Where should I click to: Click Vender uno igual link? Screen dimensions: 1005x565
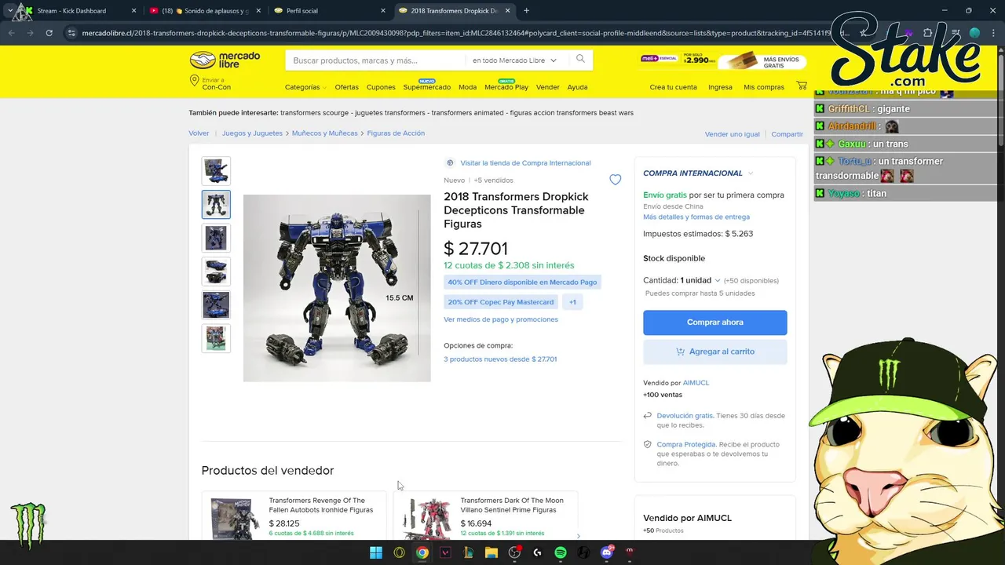click(x=732, y=134)
